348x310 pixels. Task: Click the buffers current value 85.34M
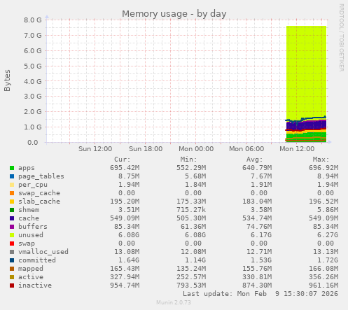127,227
